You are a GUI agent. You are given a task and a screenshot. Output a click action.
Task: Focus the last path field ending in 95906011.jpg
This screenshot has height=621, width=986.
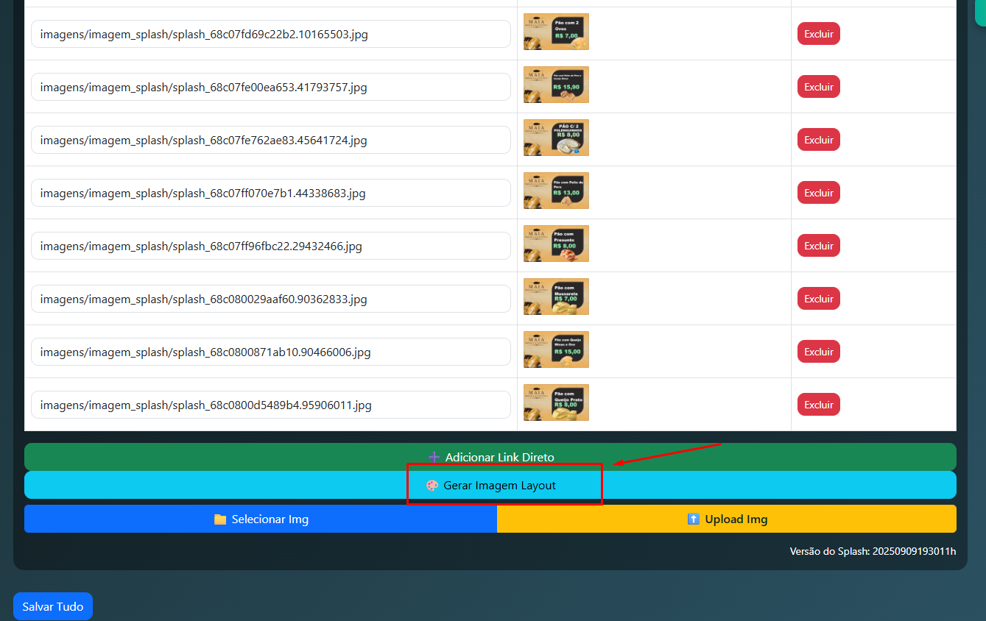click(x=270, y=405)
